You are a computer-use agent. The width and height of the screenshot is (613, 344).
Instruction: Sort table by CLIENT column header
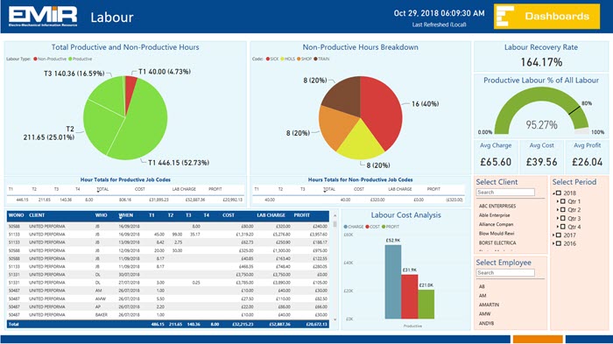pyautogui.click(x=37, y=215)
